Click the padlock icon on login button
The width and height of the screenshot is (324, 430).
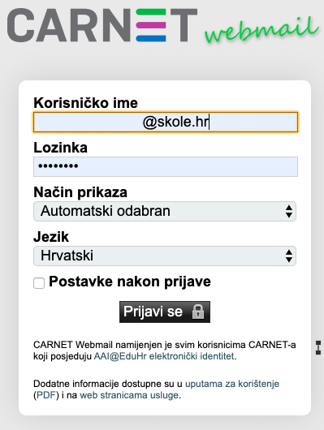198,312
